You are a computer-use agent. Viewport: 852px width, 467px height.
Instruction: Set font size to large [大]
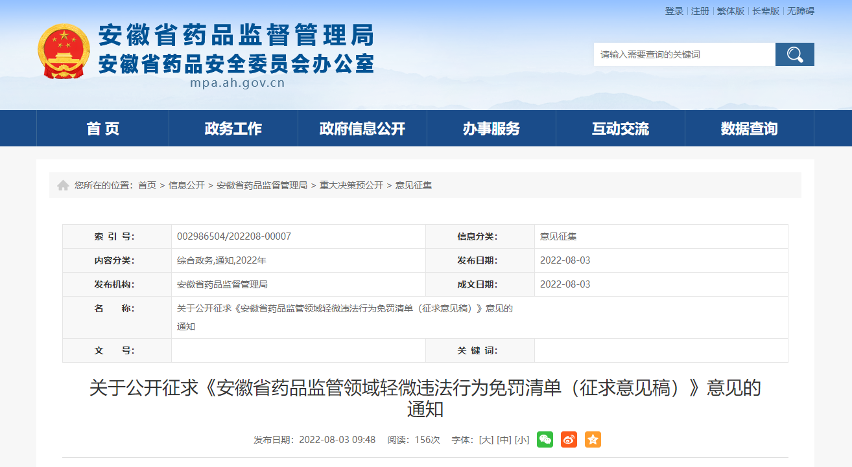click(486, 440)
